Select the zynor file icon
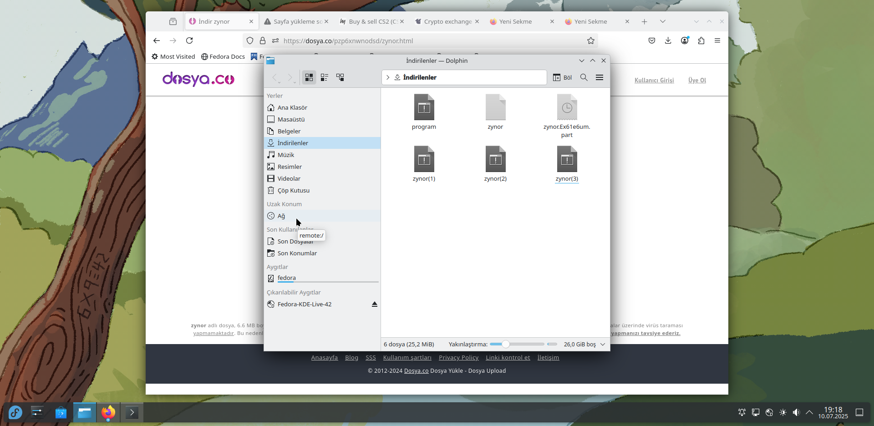Image resolution: width=874 pixels, height=426 pixels. click(x=495, y=107)
